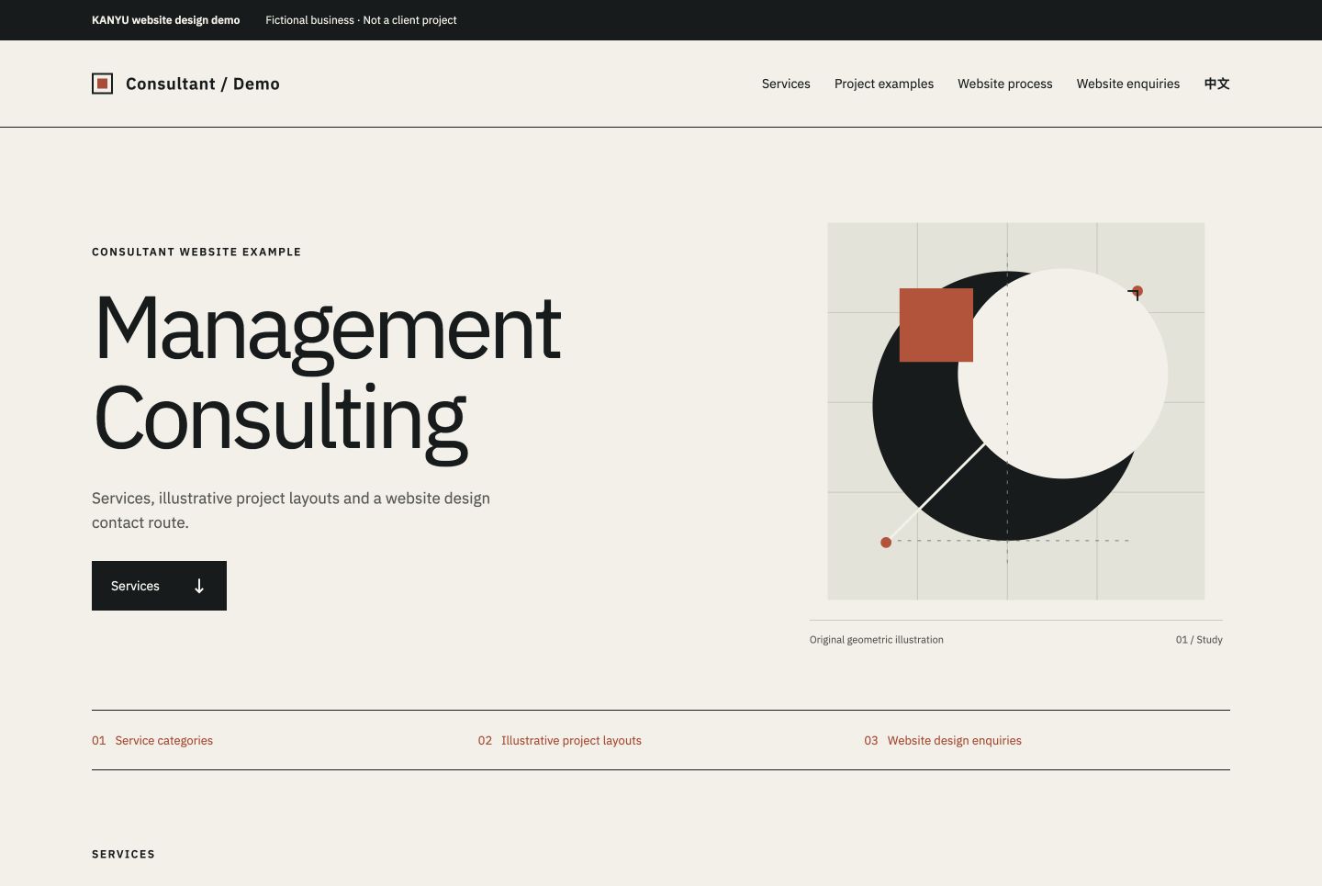Screen dimensions: 1322x886
Task: Open Project examples in the nav bar
Action: [884, 84]
